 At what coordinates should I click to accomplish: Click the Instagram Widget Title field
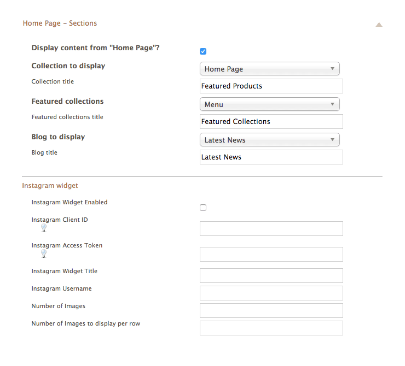click(x=271, y=275)
